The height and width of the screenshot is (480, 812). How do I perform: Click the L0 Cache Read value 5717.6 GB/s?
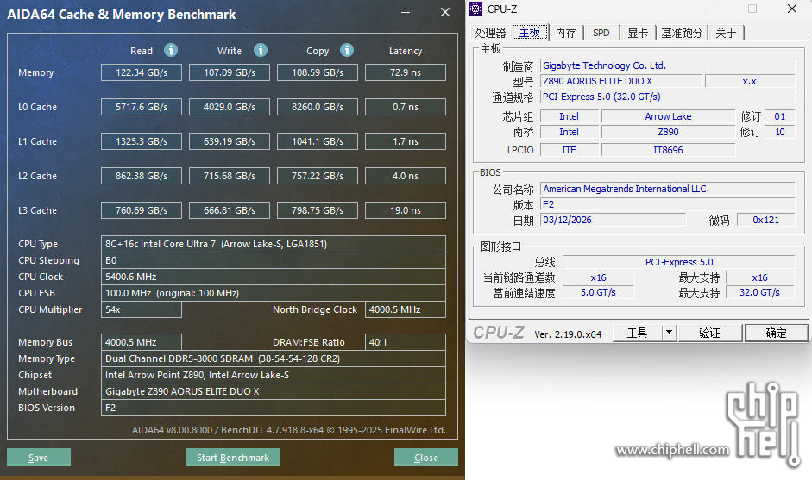pyautogui.click(x=142, y=107)
